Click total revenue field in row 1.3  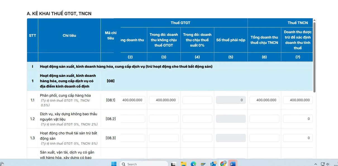[x=133, y=138]
